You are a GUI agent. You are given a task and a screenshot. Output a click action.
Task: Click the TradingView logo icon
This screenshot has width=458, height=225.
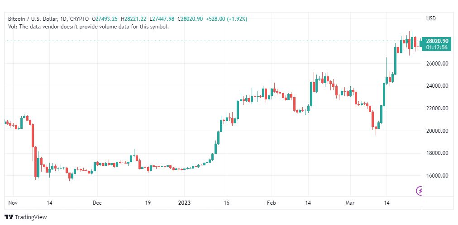click(9, 217)
